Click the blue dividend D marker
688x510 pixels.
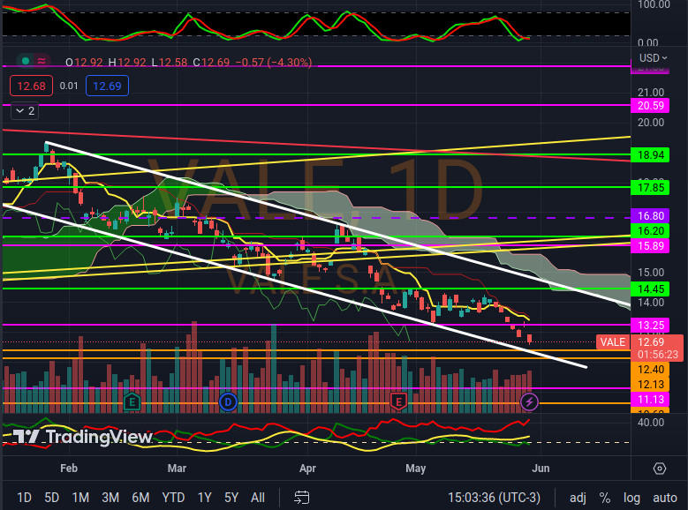pyautogui.click(x=226, y=401)
